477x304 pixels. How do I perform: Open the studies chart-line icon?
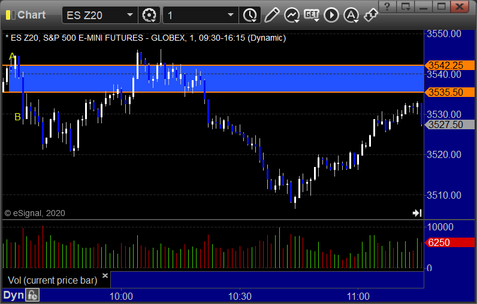pos(292,15)
